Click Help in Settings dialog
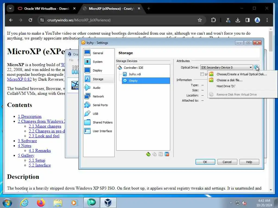This screenshot has width=278, height=208. pyautogui.click(x=249, y=162)
